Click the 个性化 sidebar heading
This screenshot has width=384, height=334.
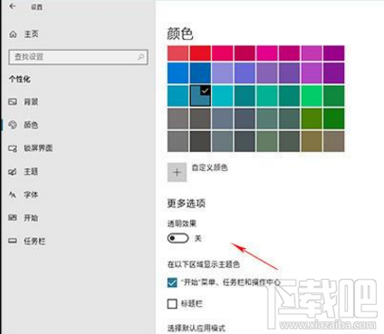[20, 80]
